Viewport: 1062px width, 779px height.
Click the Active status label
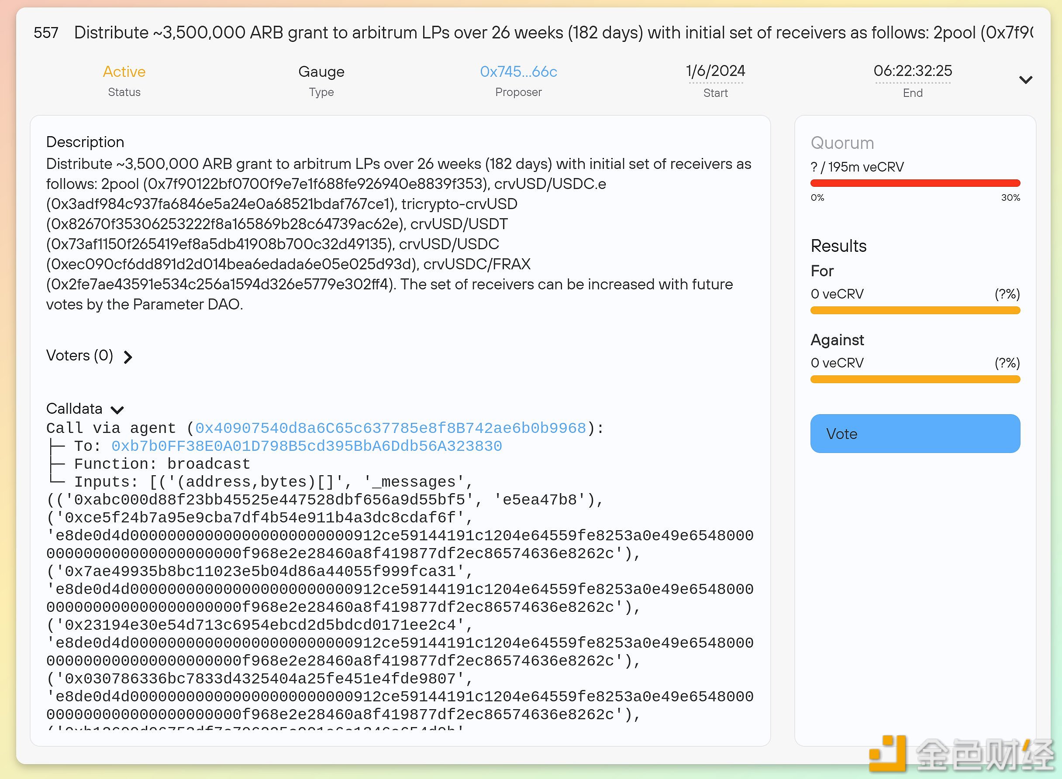coord(124,72)
